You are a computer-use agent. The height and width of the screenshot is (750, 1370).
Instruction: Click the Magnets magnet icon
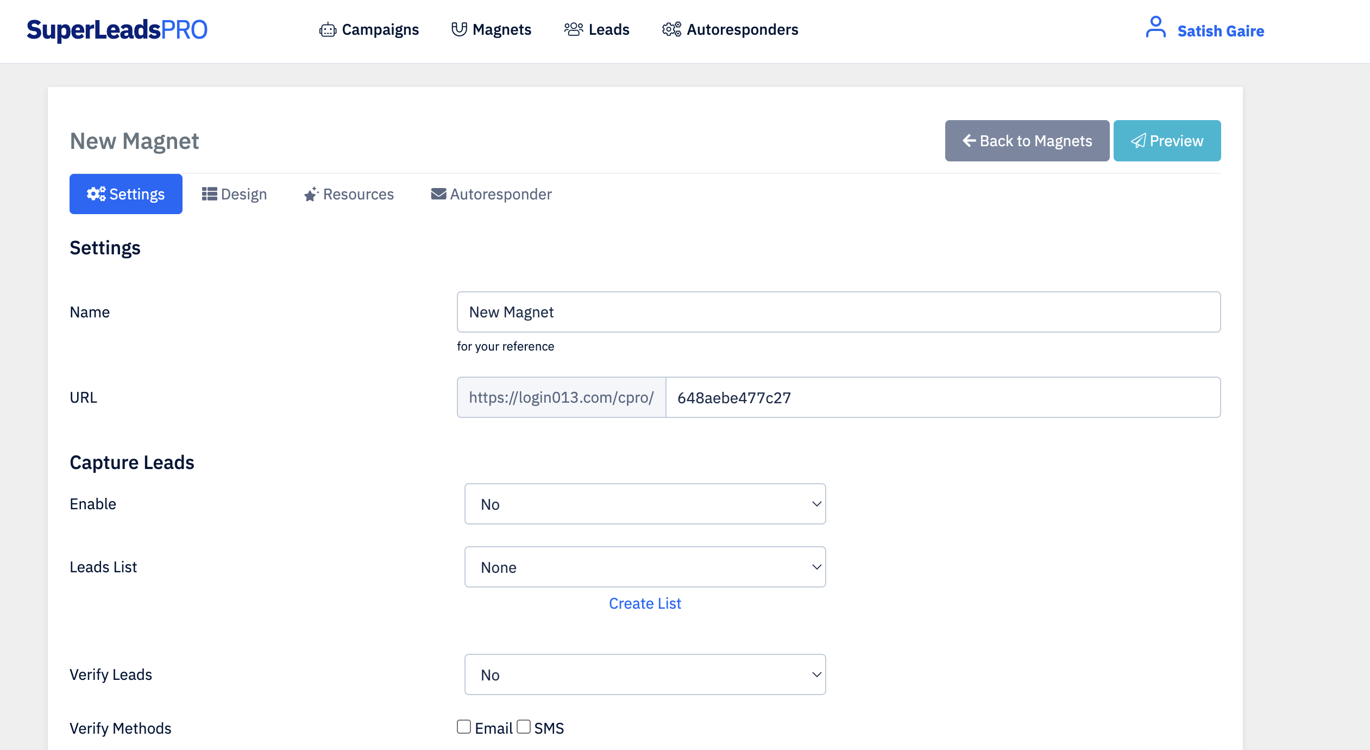pos(459,29)
